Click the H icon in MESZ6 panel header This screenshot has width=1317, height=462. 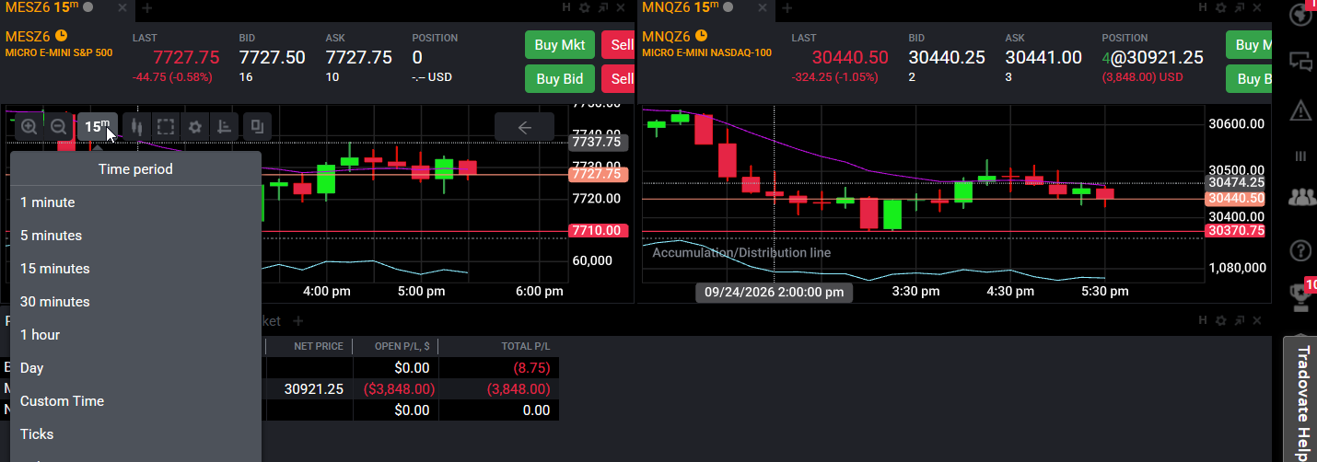[567, 7]
